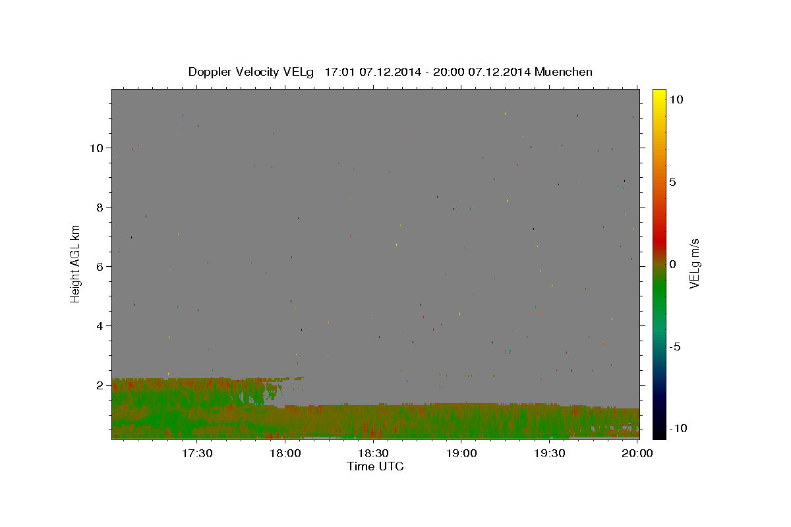791x527 pixels.
Task: Click the height axis label '10'
Action: pyautogui.click(x=98, y=148)
